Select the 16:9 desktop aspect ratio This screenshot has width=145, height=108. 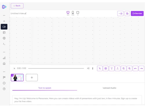pyautogui.click(x=68, y=13)
